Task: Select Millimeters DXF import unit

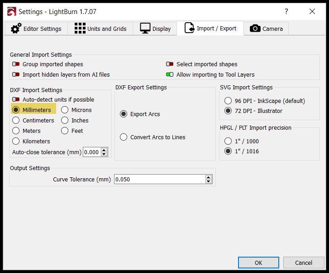Action: (x=16, y=110)
